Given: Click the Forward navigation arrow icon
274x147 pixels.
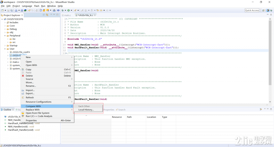Looking at the screenshot, I should 107,10.
